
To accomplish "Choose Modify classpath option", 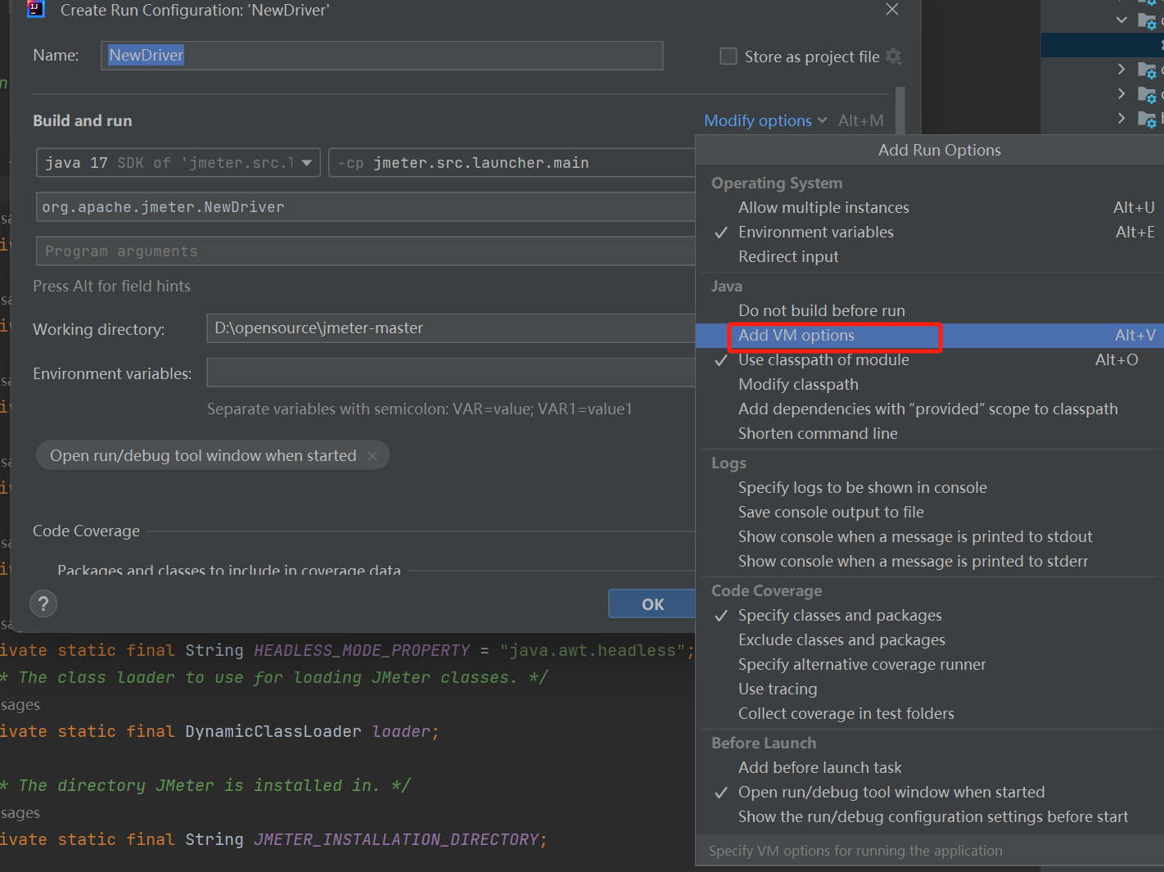I will click(929, 385).
